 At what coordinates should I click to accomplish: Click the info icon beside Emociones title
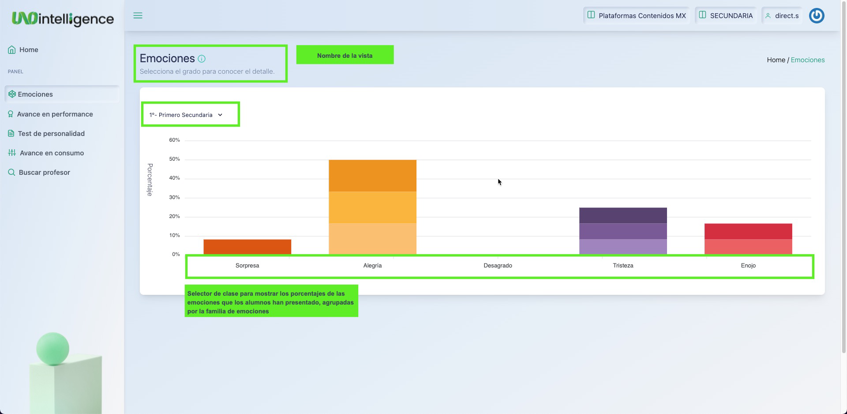pyautogui.click(x=202, y=59)
